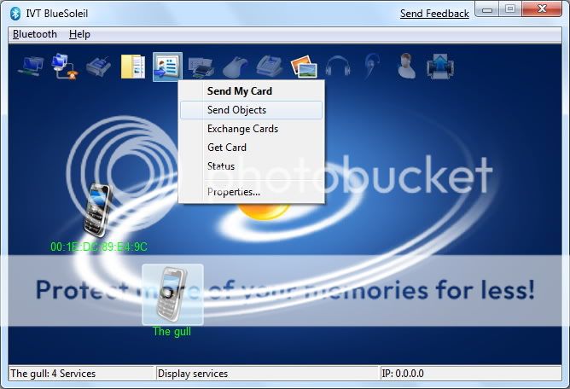
Task: Open the Personal Area Networking laptops icon
Action: [31, 67]
